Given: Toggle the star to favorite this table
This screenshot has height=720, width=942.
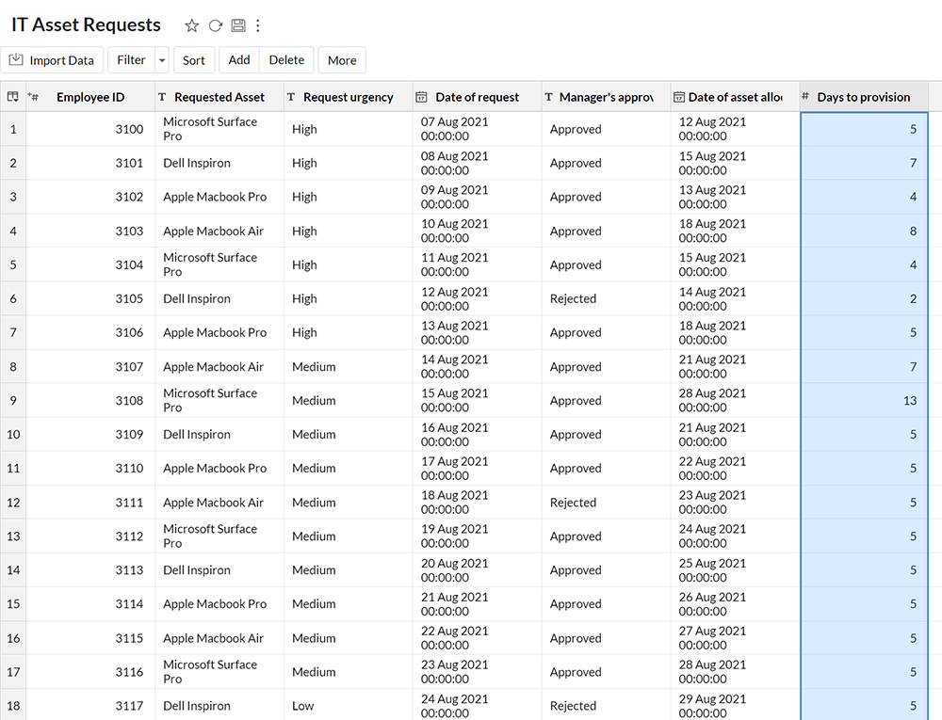Looking at the screenshot, I should 191,25.
